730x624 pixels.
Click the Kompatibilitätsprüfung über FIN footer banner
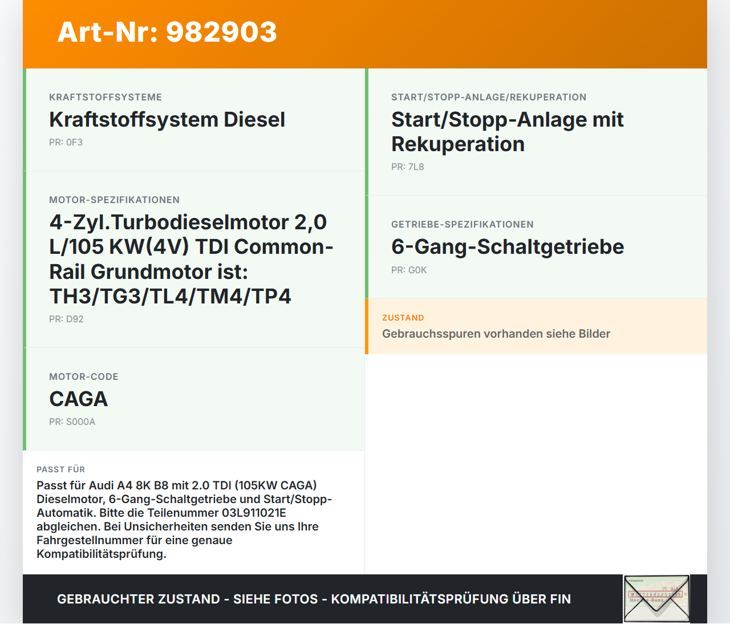click(x=314, y=599)
